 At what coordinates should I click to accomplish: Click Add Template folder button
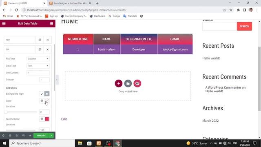point(128,83)
